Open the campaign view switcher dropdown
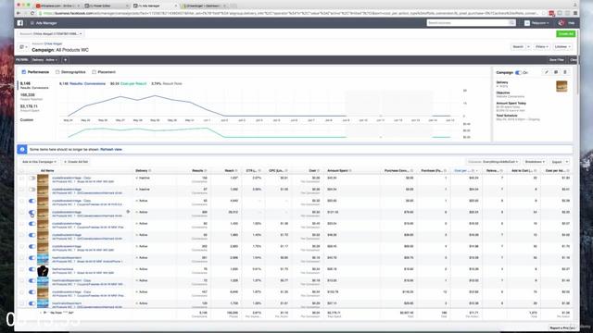 23,47
